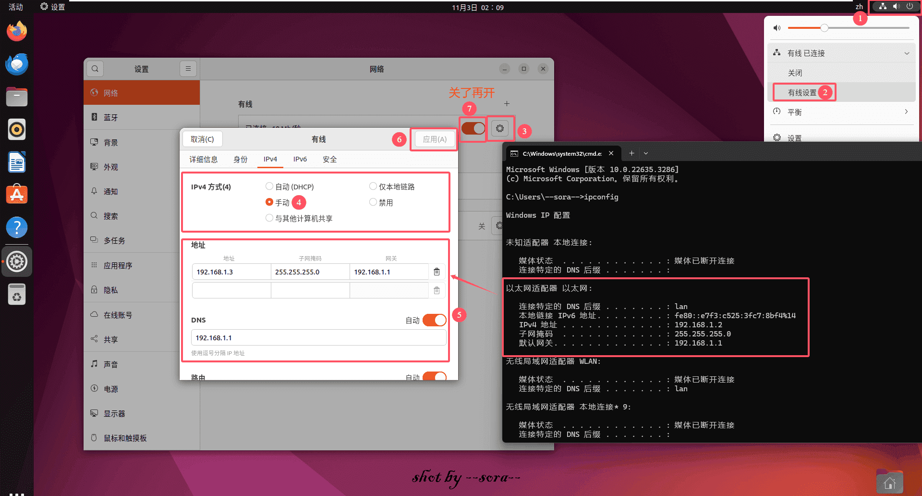This screenshot has width=922, height=496.
Task: Open Displays settings in sidebar
Action: 142,413
